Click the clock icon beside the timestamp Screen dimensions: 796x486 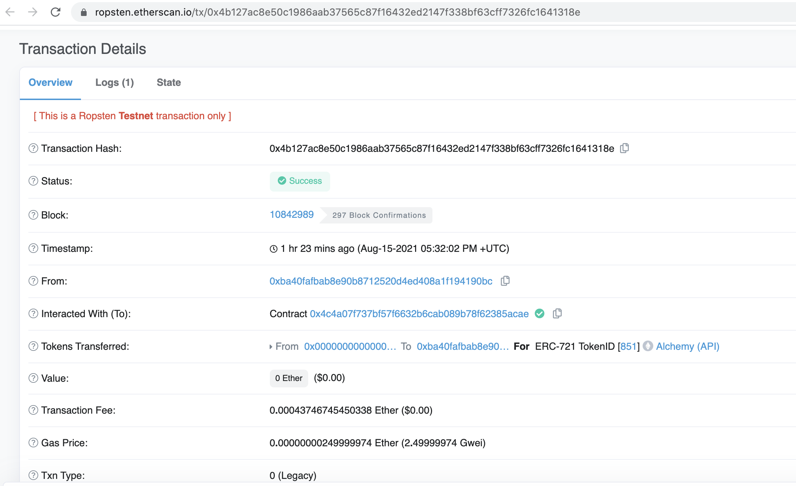click(273, 249)
